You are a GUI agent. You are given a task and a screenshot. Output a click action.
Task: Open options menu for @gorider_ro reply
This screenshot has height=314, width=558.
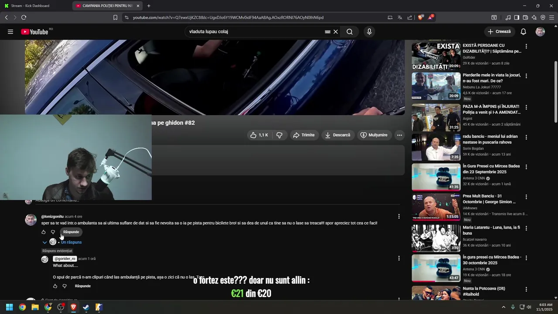[399, 258]
